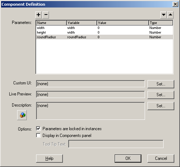Set the Description option
Image resolution: width=180 pixels, height=167 pixels.
(161, 106)
